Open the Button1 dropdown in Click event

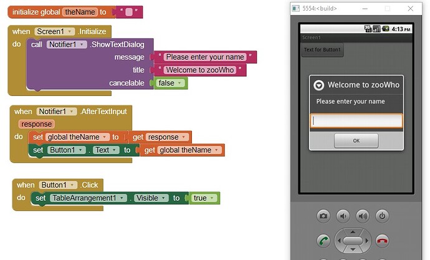coord(72,185)
